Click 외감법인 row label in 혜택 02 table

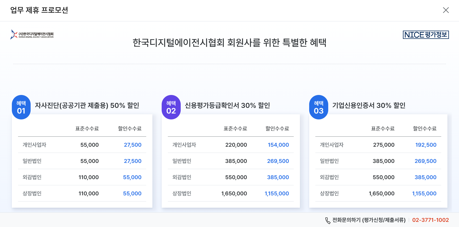(x=182, y=177)
